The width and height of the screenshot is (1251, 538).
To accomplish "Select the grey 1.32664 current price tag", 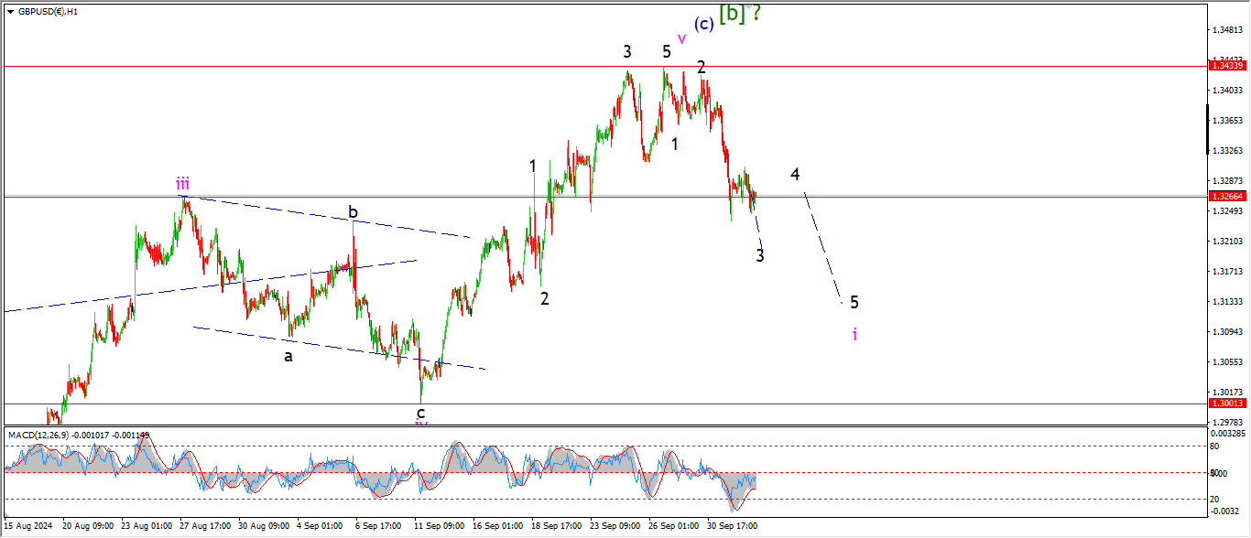I will (x=1227, y=196).
